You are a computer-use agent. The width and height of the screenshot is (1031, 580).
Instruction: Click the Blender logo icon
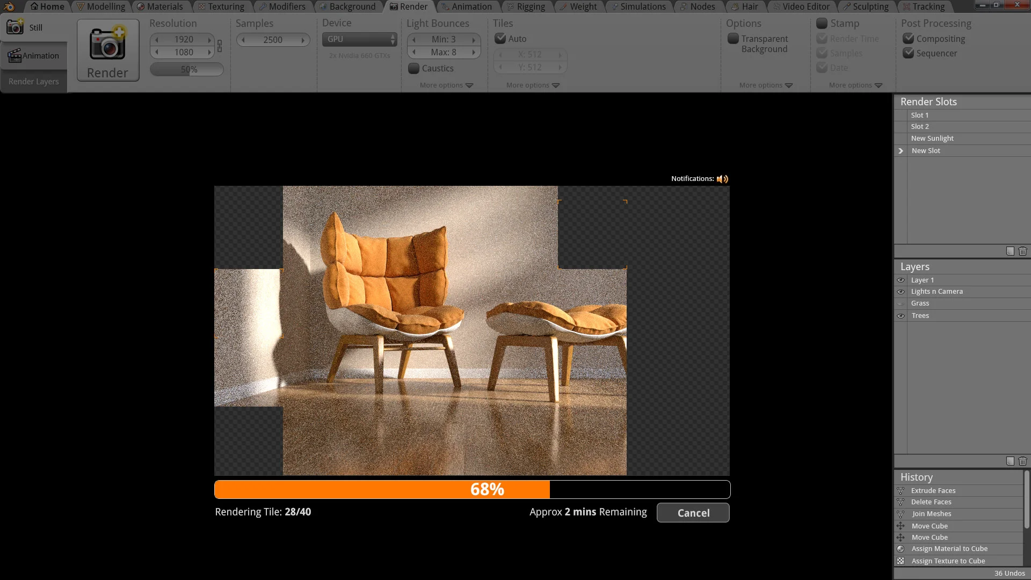click(9, 6)
